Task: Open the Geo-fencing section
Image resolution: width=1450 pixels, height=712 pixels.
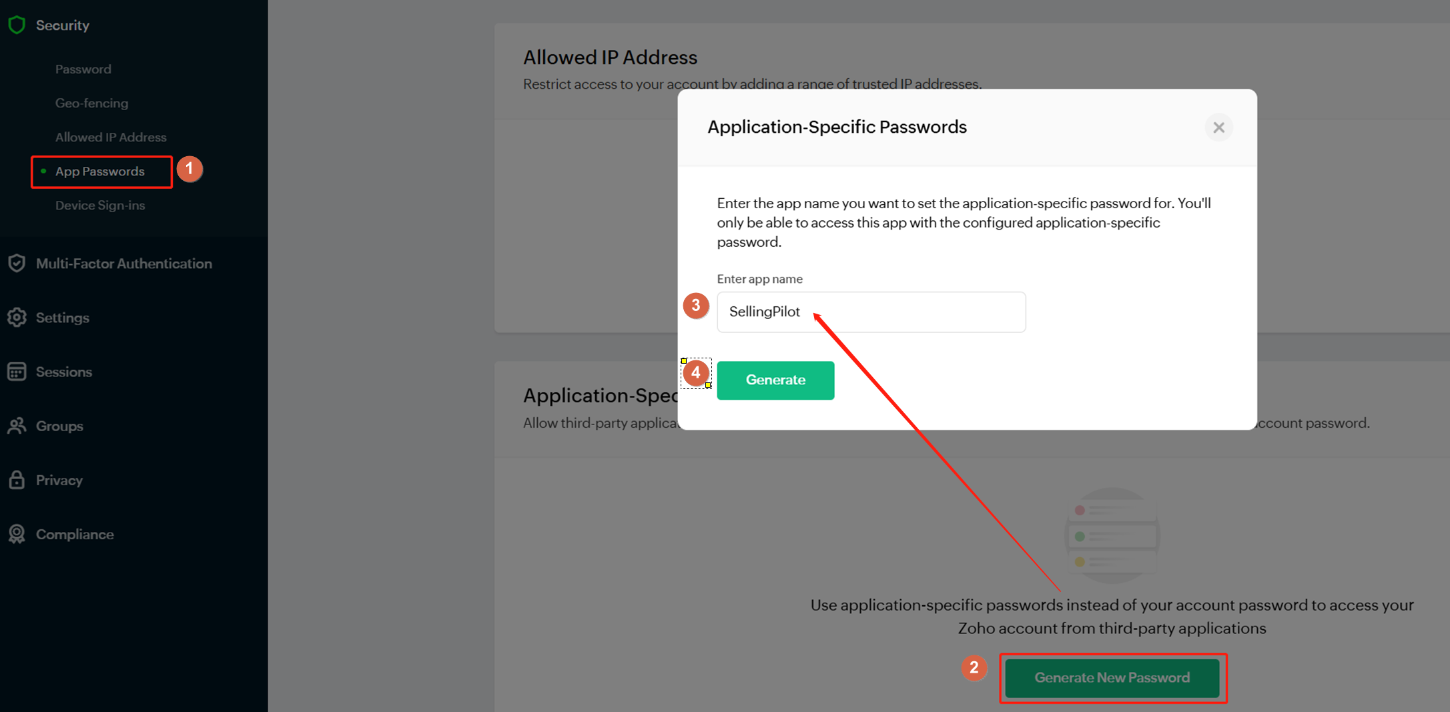Action: [x=91, y=103]
